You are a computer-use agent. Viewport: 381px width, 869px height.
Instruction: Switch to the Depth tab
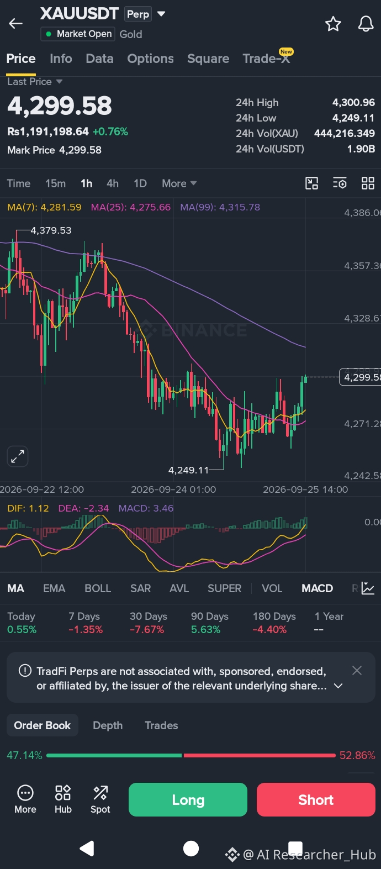(x=108, y=725)
